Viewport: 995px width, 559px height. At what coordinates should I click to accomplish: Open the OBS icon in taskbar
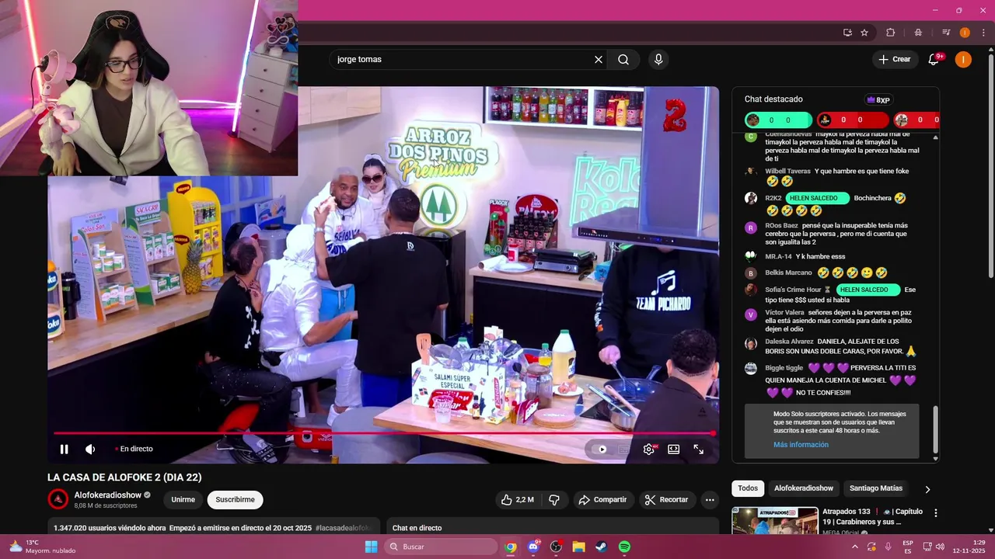[x=556, y=547]
